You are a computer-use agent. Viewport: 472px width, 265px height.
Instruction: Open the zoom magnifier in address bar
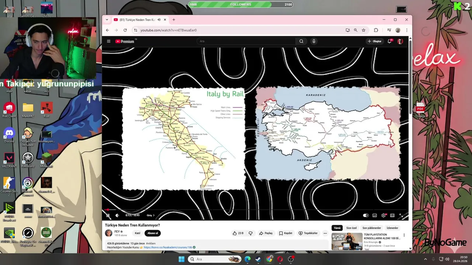(x=355, y=30)
